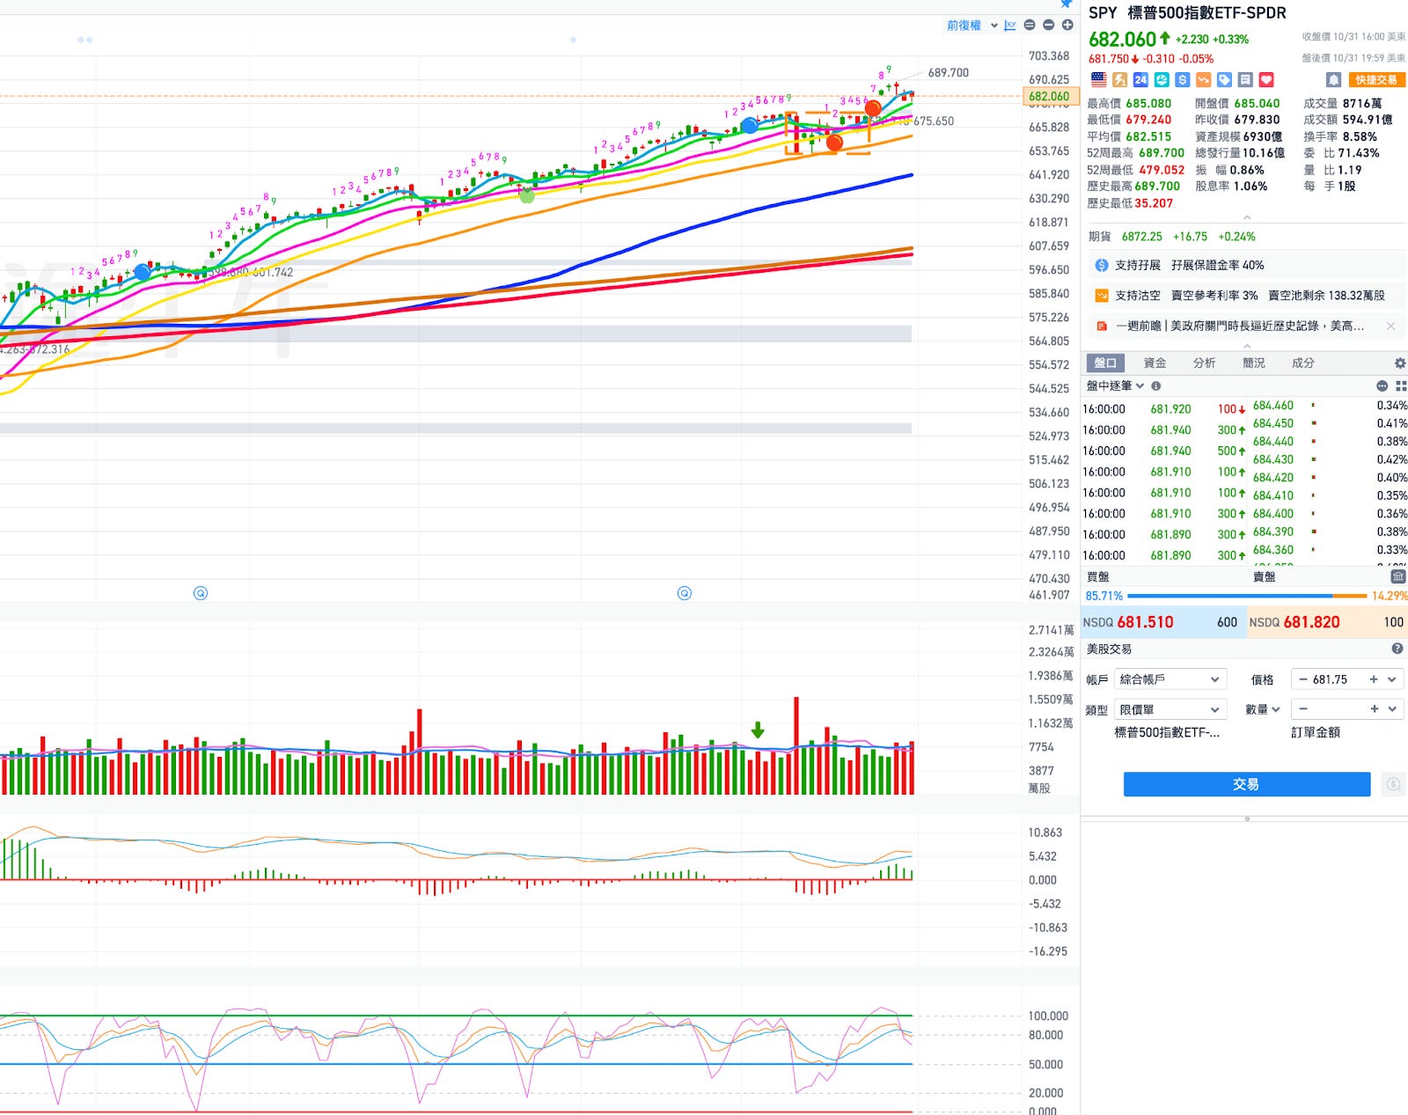The image size is (1408, 1115).
Task: Click the blue 交易 button
Action: pyautogui.click(x=1247, y=784)
